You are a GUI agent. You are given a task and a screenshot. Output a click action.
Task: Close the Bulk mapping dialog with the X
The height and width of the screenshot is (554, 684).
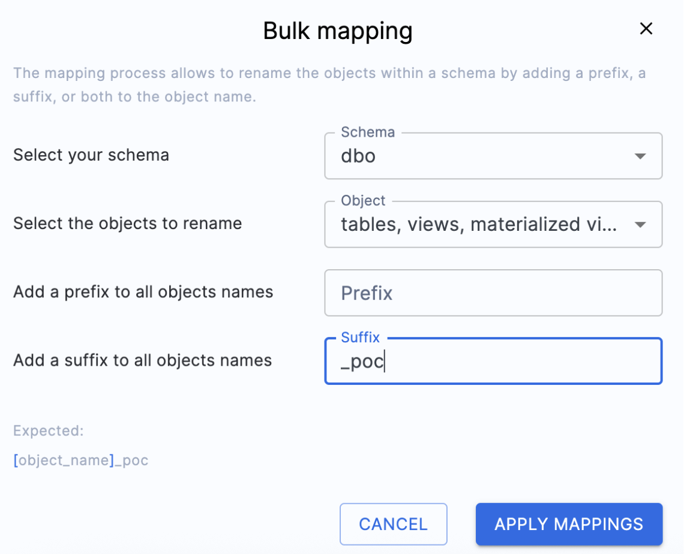click(646, 28)
